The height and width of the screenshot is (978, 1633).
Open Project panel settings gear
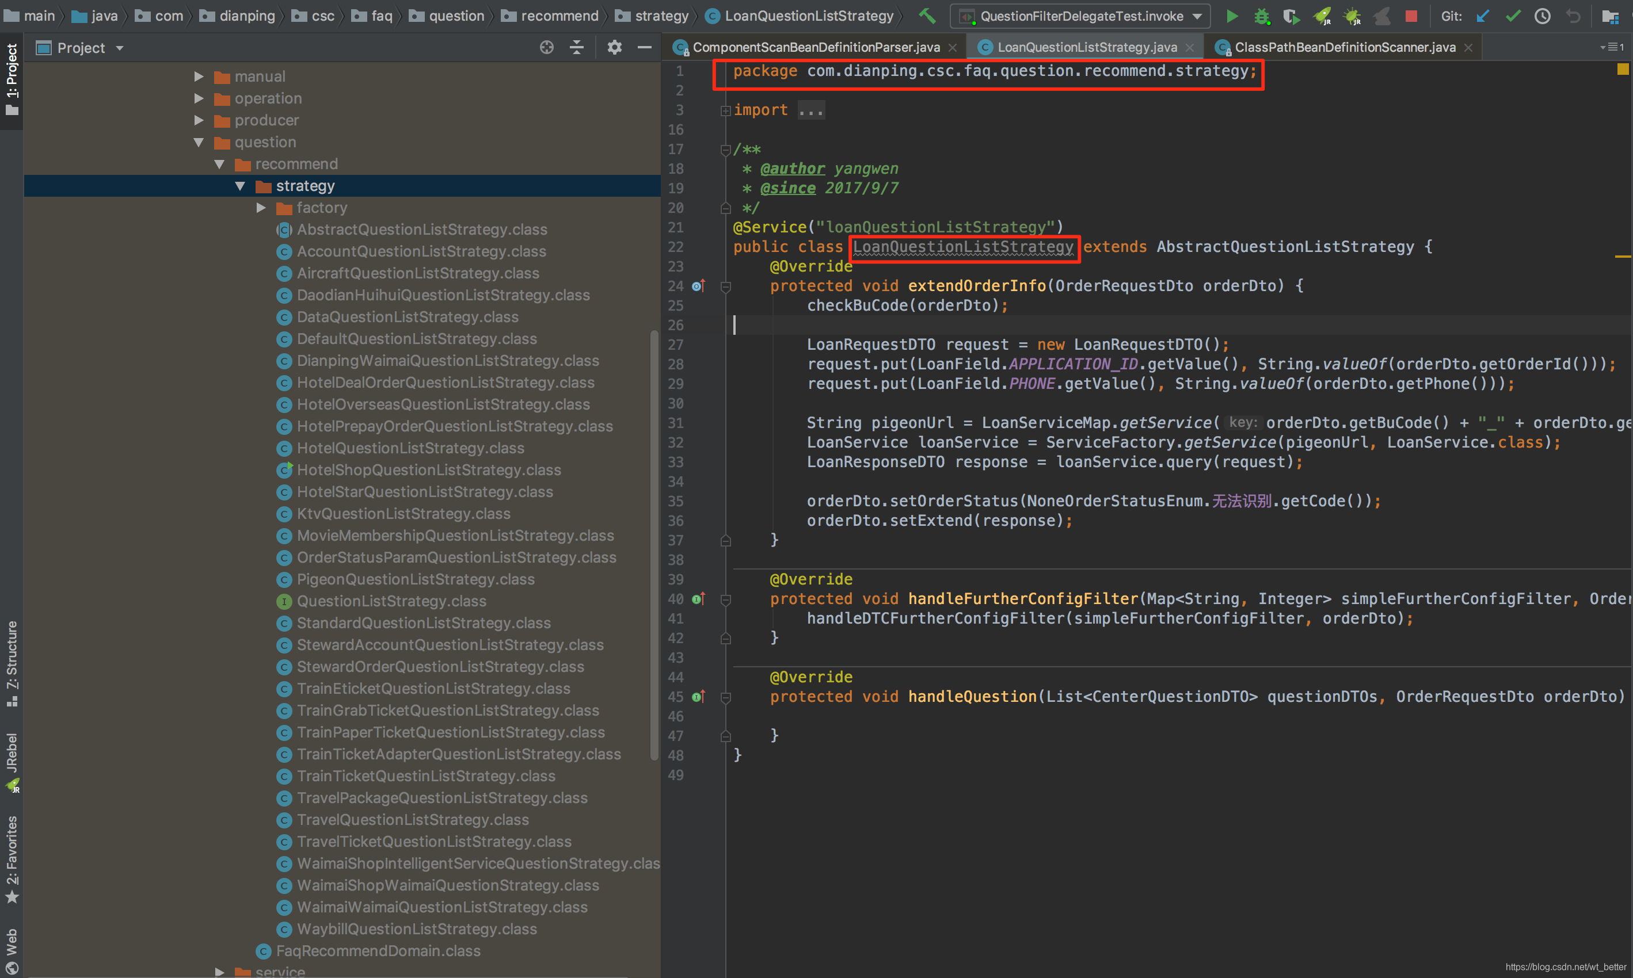(614, 47)
